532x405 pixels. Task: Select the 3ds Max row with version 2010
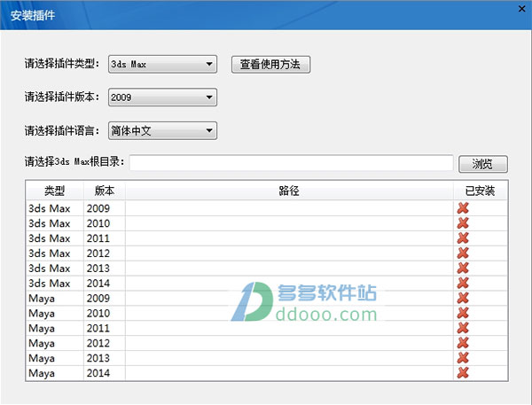pos(267,223)
